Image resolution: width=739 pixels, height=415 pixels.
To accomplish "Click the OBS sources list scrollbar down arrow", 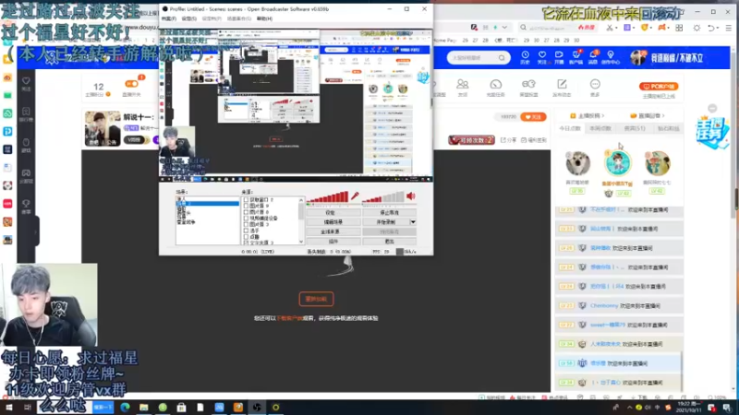I will 301,242.
